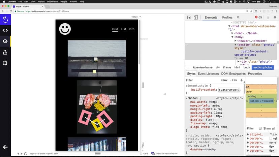Screen dimensions: 279x157
Task: Open DevTools three-dot customize menu
Action: click(268, 18)
